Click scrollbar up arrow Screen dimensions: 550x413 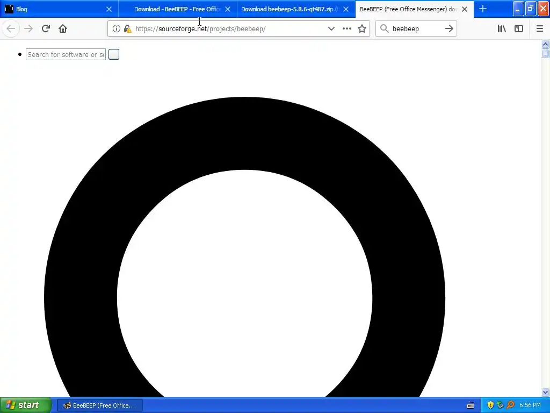tap(545, 44)
